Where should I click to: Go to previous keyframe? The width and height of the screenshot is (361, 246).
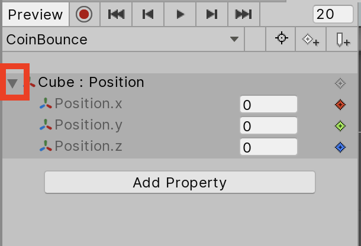pos(149,15)
